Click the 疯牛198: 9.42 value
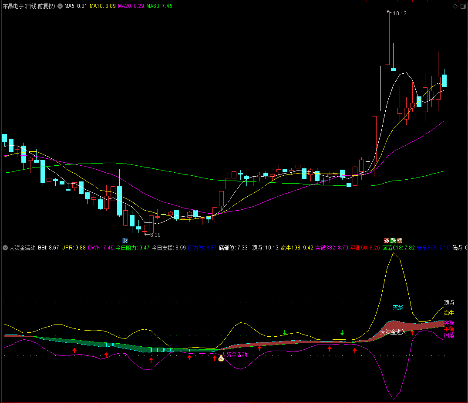This screenshot has width=468, height=403. [x=297, y=248]
